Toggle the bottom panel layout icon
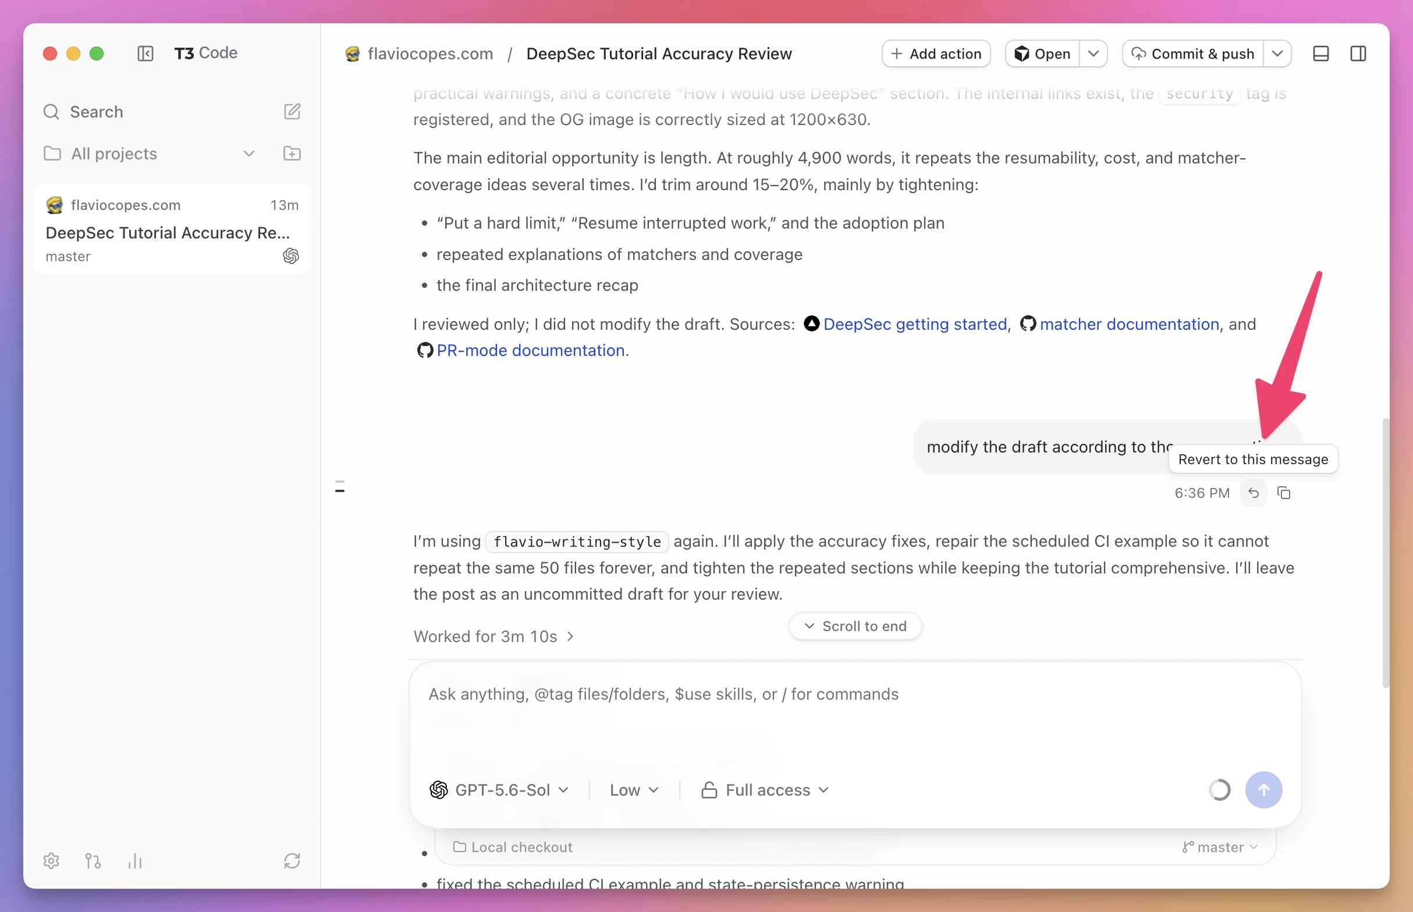The width and height of the screenshot is (1413, 912). [1321, 54]
